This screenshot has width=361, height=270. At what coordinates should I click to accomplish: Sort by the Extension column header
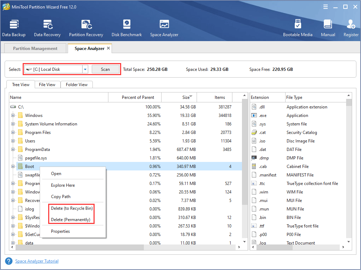tap(267, 97)
